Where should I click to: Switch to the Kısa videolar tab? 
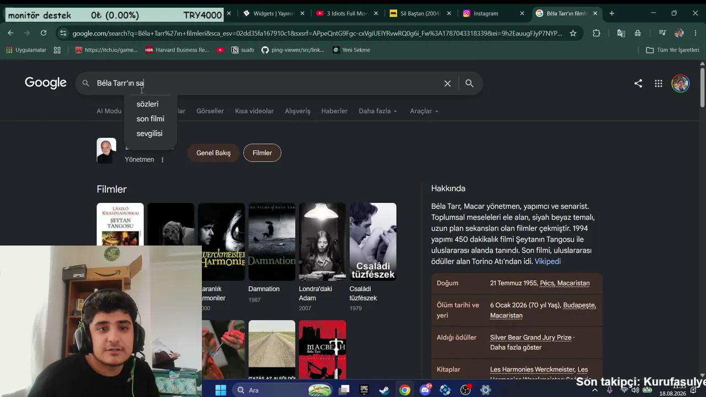(254, 111)
